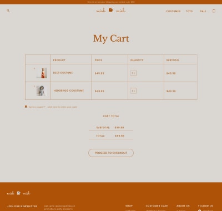Click the wish wish footer logo
222x211 pixels.
point(18,193)
